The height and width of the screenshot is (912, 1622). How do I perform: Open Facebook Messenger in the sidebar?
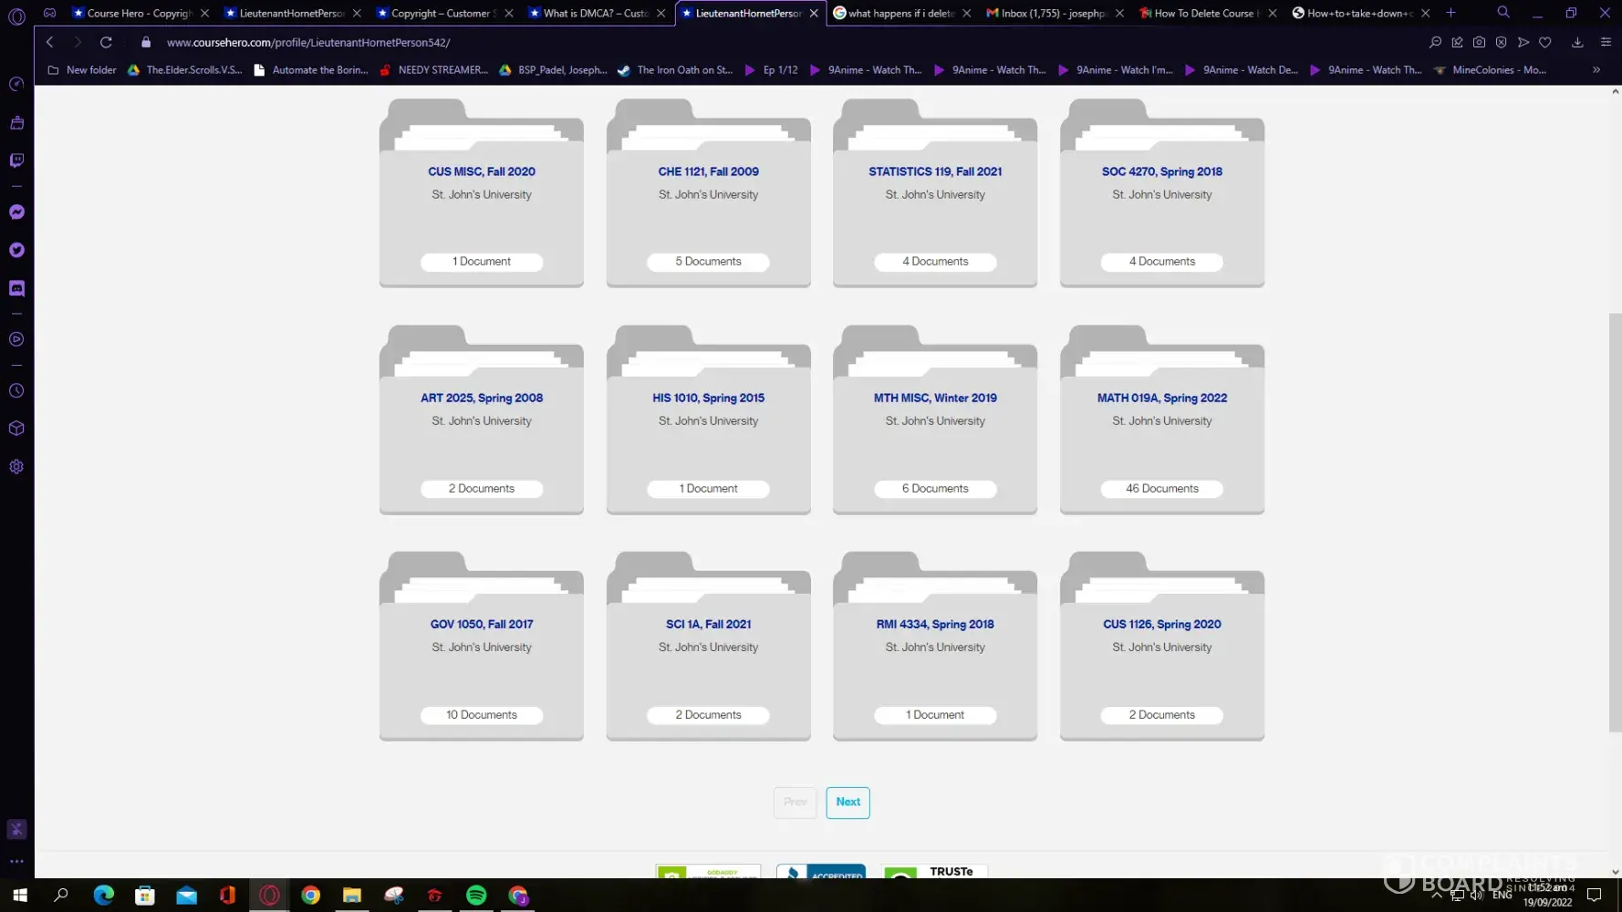[x=16, y=212]
